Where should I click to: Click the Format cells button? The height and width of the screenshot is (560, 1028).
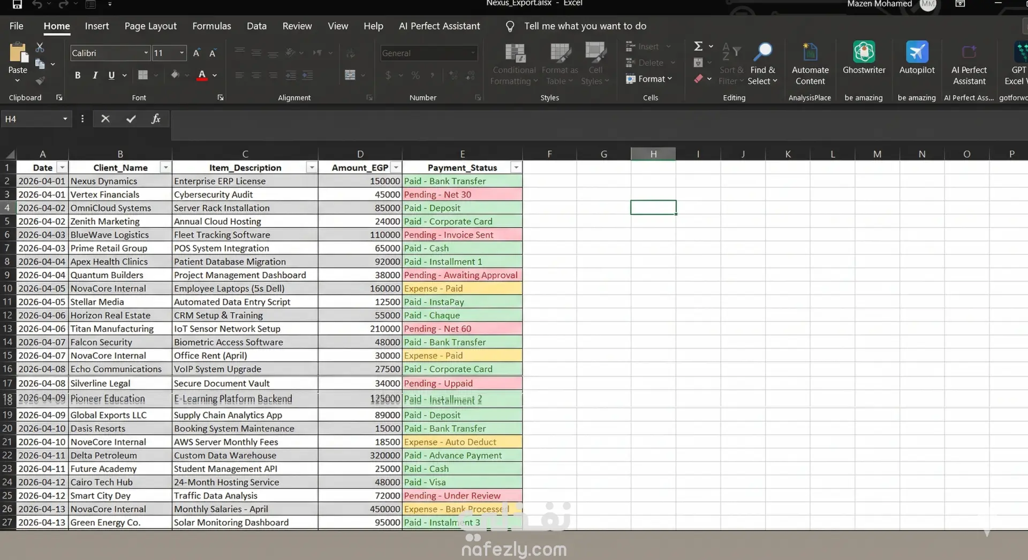[648, 79]
